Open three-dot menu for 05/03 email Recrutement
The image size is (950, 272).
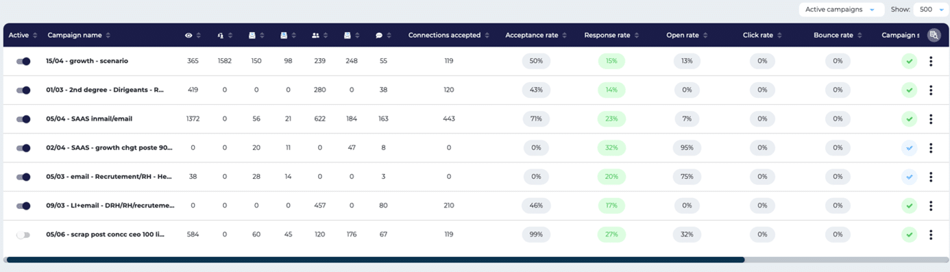(x=931, y=177)
